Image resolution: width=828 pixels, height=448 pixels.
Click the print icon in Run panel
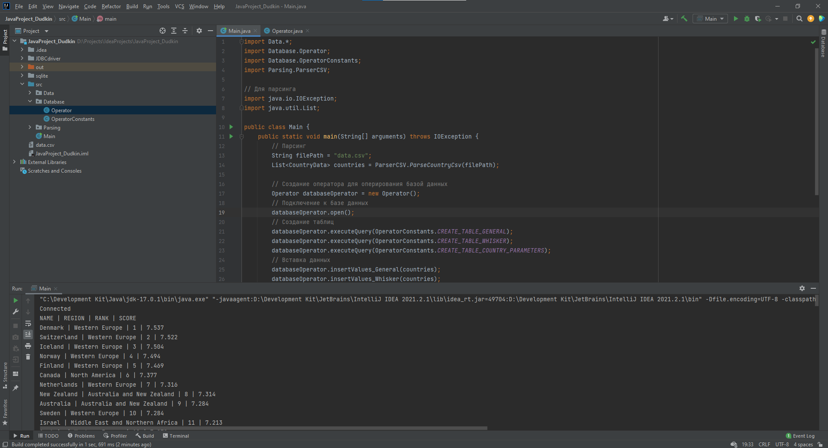28,346
